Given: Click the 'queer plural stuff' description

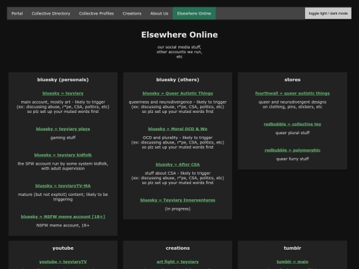Looking at the screenshot, I should point(293,133).
